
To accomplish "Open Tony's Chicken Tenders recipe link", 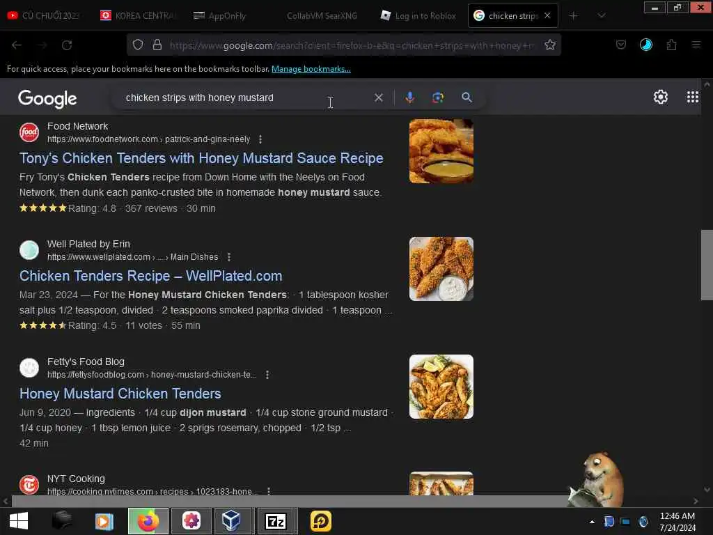I will (201, 158).
